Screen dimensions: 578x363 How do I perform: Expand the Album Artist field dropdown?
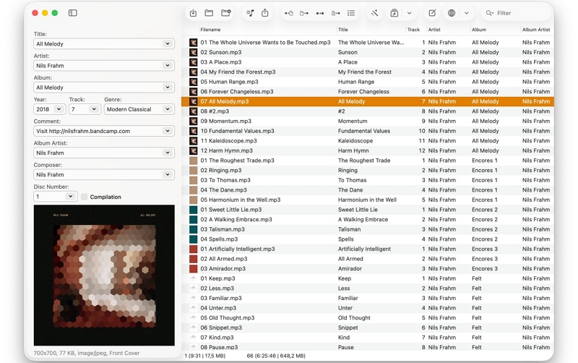pyautogui.click(x=168, y=153)
